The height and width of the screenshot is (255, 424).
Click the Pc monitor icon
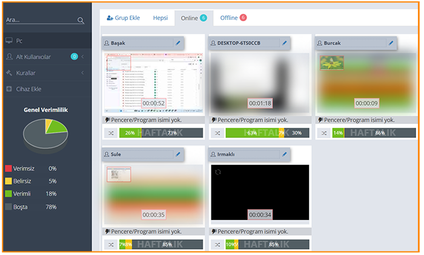coord(9,40)
